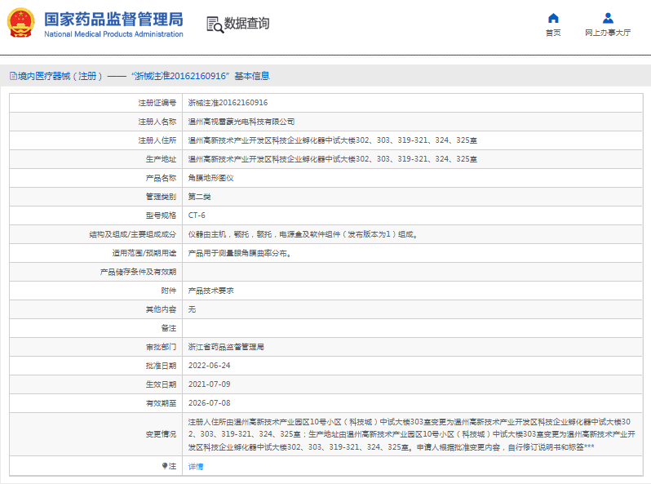Click the 国家药品监督管理局 title text
The image size is (651, 484).
click(x=113, y=18)
